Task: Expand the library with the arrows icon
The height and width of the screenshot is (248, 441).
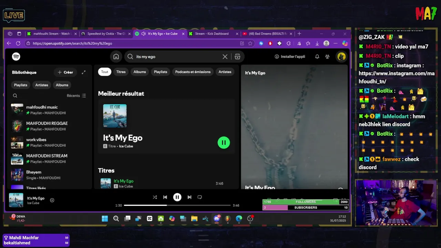Action: point(83,72)
